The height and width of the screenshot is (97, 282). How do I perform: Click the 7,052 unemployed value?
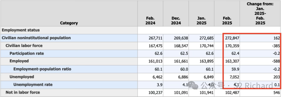[234, 77]
